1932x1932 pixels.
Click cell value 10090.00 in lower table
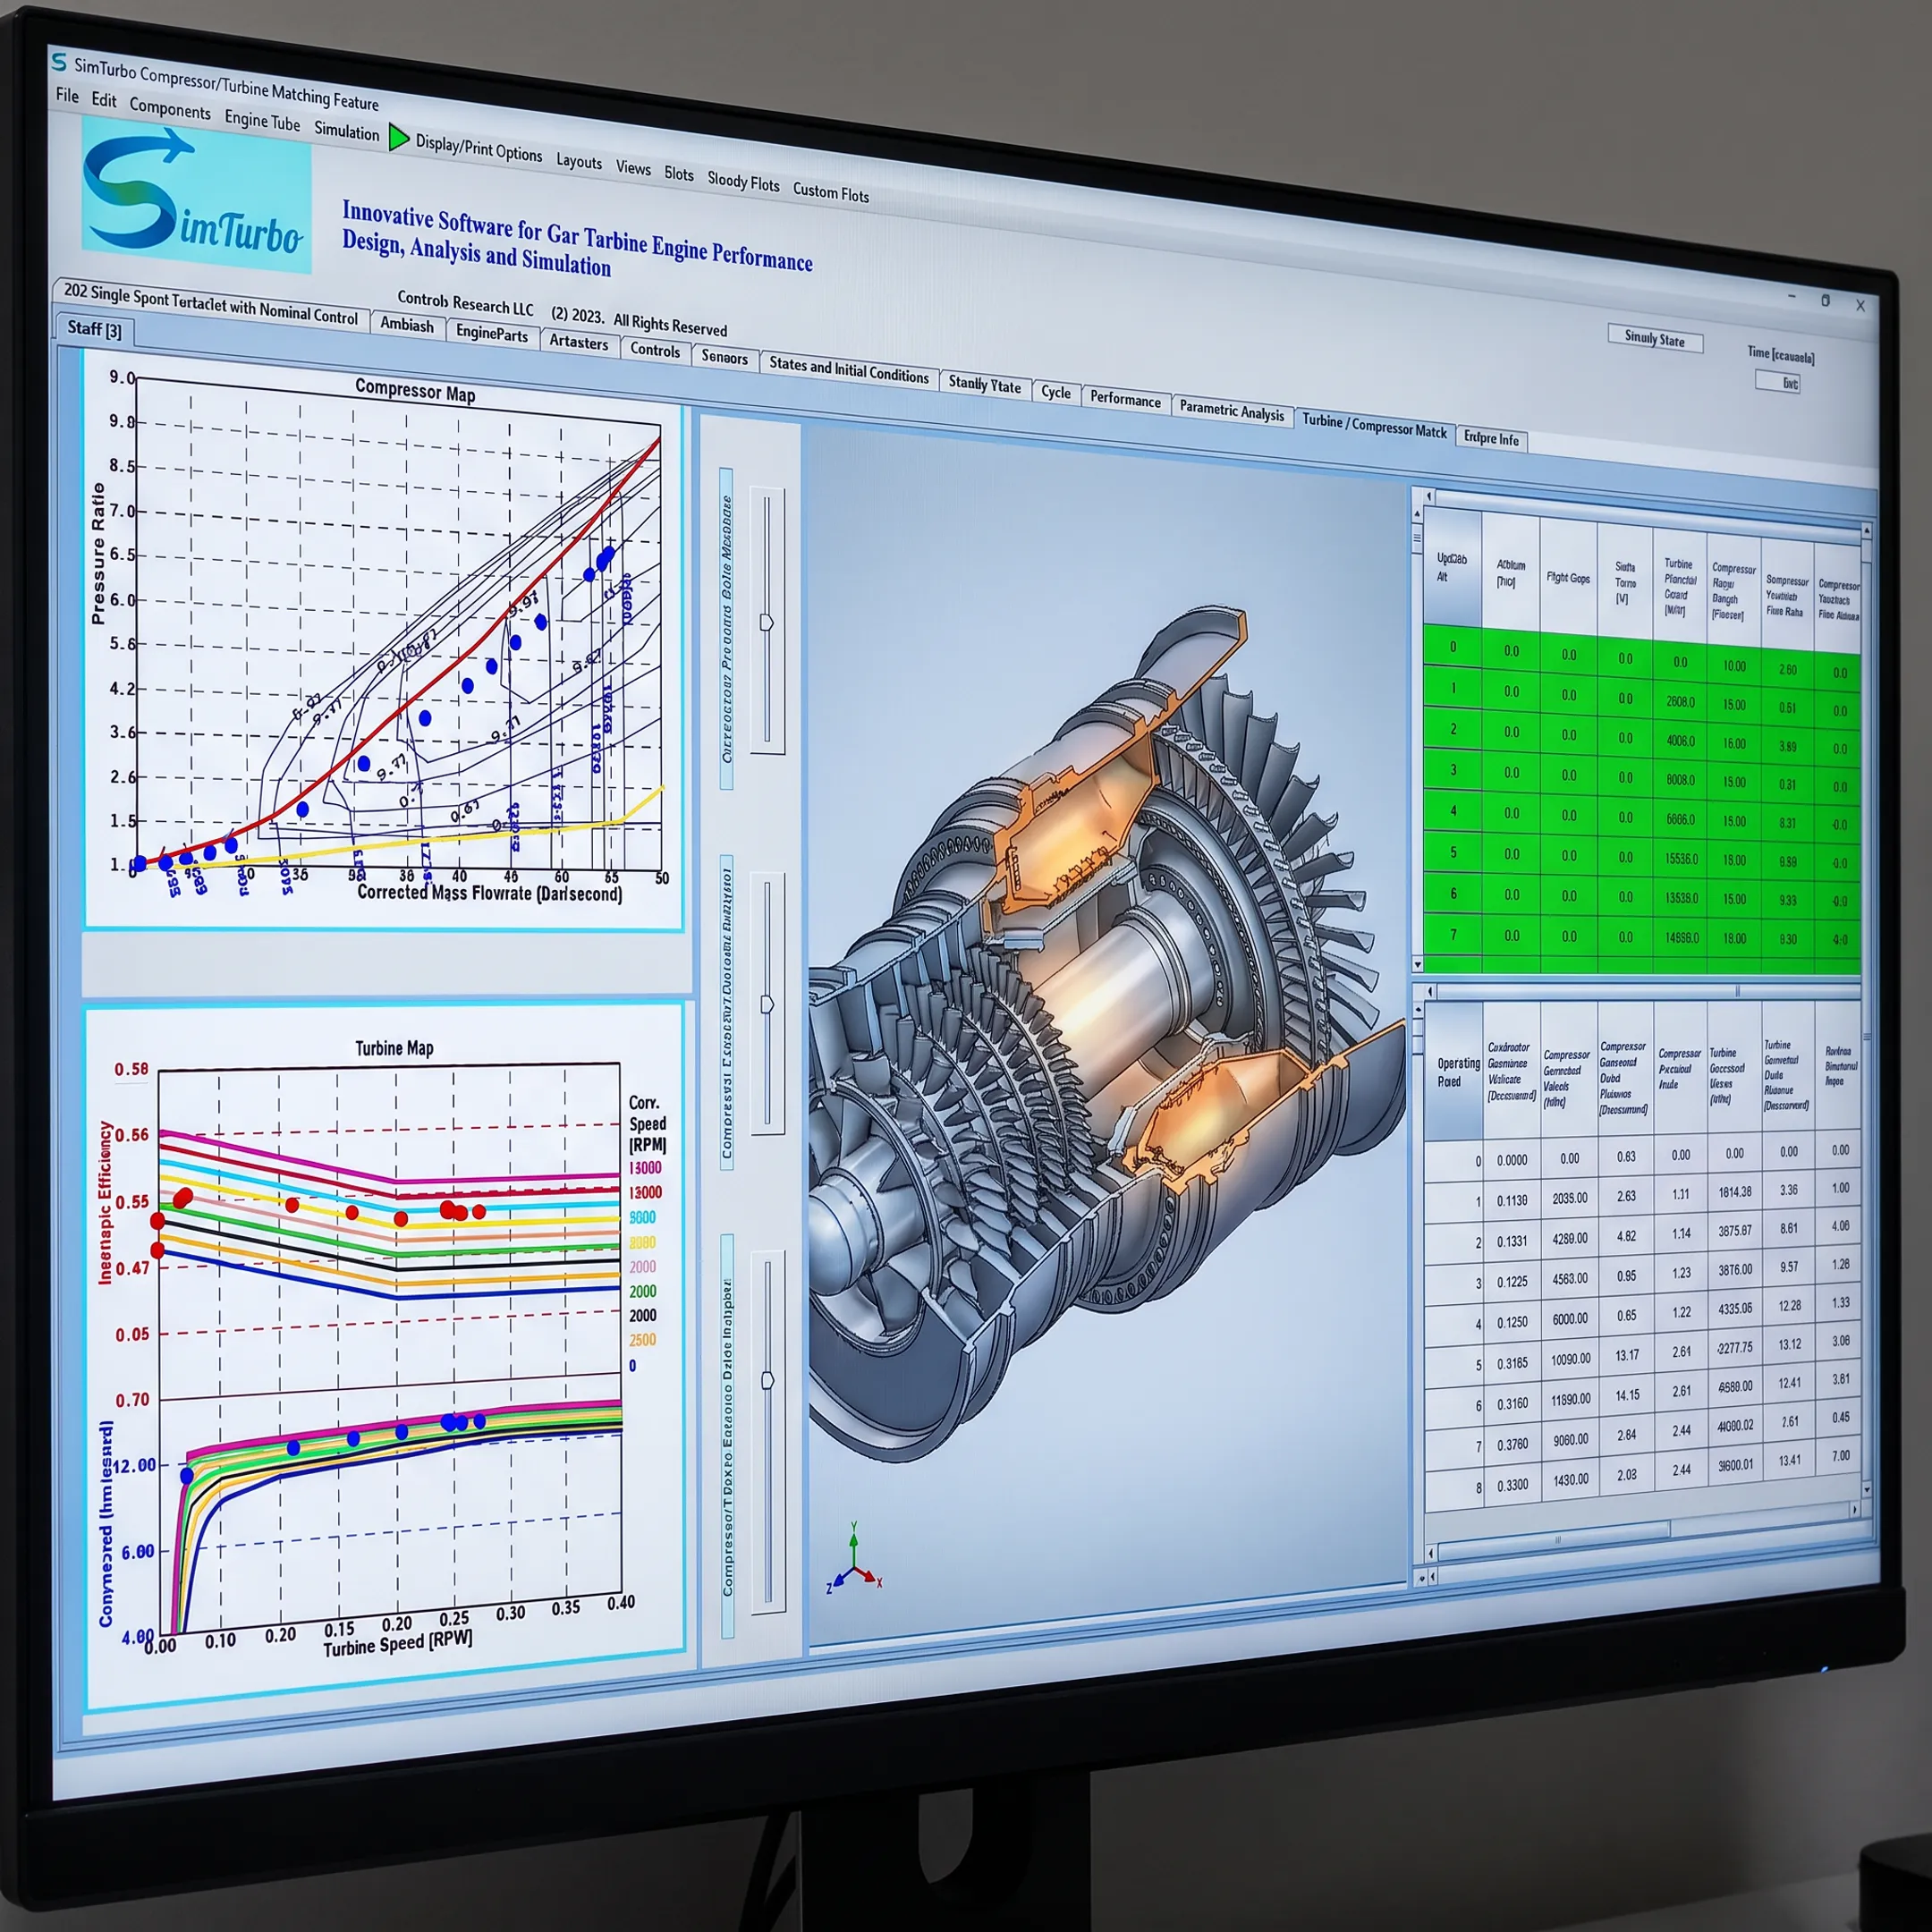tap(1570, 1359)
